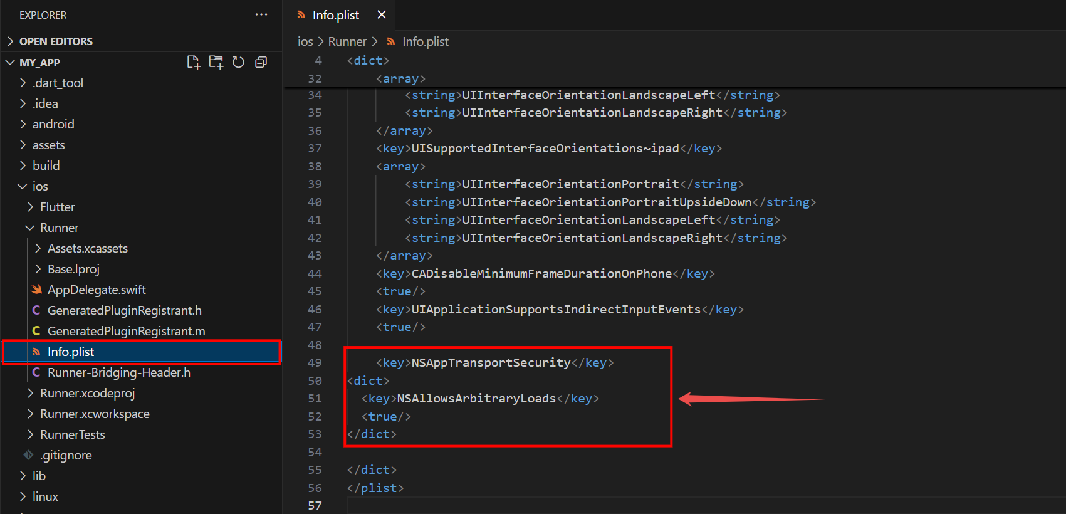Open the Explorer more actions ellipsis
This screenshot has height=514, width=1066.
point(261,14)
